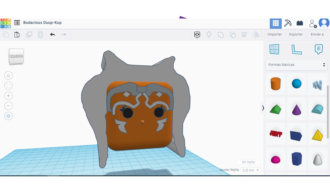Select the blue sphere shape

coord(297,84)
